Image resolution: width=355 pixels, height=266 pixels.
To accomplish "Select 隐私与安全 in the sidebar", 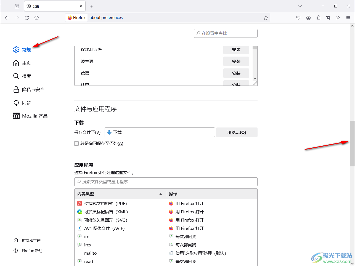I will [x=29, y=89].
